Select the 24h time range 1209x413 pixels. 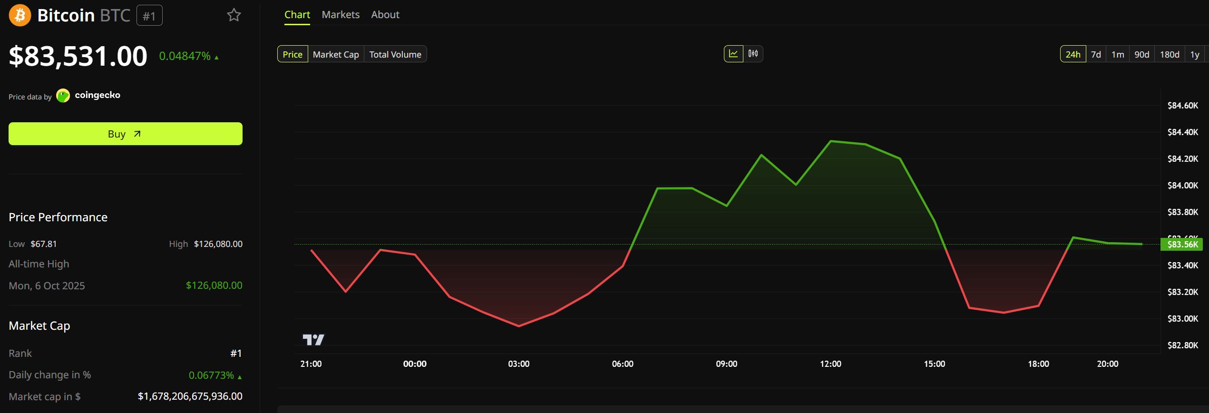click(x=1073, y=54)
